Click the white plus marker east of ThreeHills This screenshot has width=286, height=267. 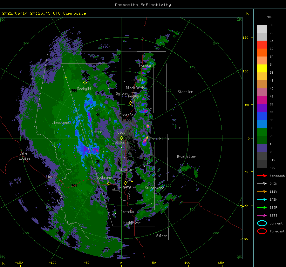pyautogui.click(x=180, y=128)
